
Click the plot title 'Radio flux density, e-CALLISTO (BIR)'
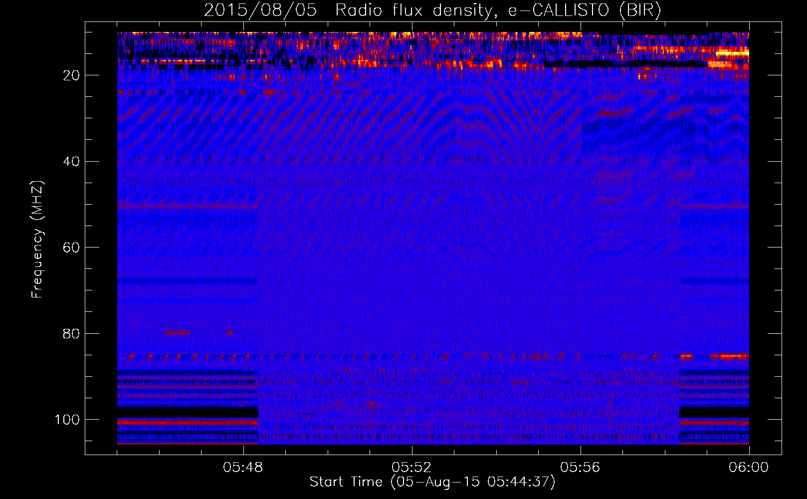point(498,10)
